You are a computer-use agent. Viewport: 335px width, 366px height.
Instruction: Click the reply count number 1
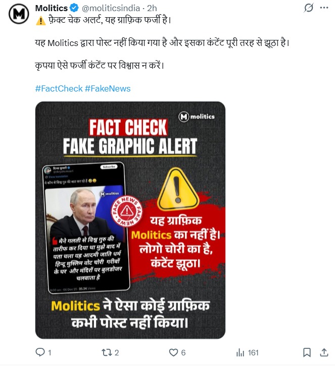point(50,352)
